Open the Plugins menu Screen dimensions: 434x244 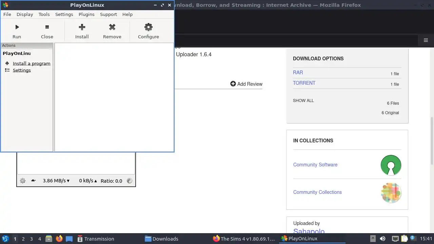86,14
